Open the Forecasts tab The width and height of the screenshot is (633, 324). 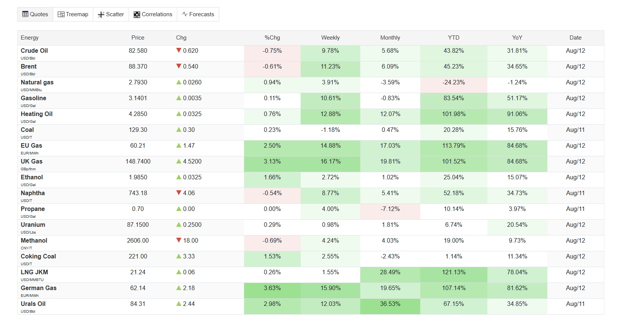(198, 14)
